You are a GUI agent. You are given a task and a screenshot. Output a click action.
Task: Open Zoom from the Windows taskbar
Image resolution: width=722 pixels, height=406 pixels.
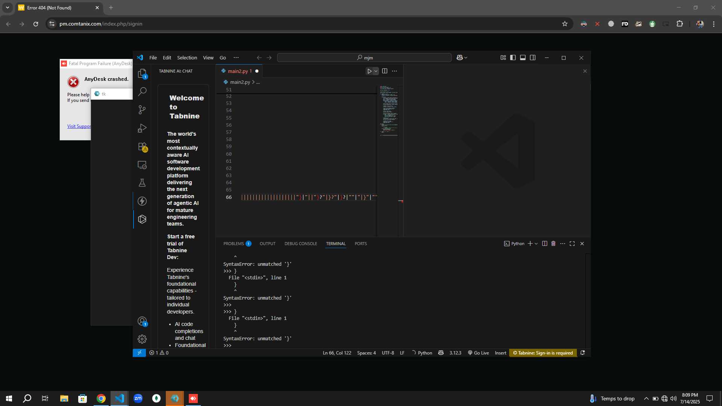coord(138,398)
